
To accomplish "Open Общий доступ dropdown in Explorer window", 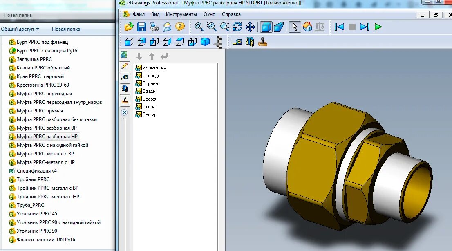I will [20, 29].
